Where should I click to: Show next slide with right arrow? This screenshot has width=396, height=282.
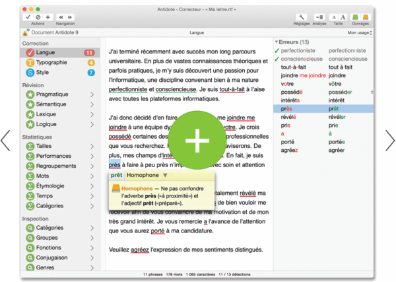tap(390, 141)
